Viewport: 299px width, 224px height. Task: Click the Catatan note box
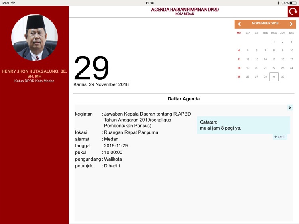(244, 125)
